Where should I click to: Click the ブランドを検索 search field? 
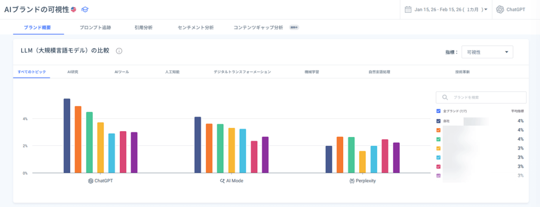481,97
